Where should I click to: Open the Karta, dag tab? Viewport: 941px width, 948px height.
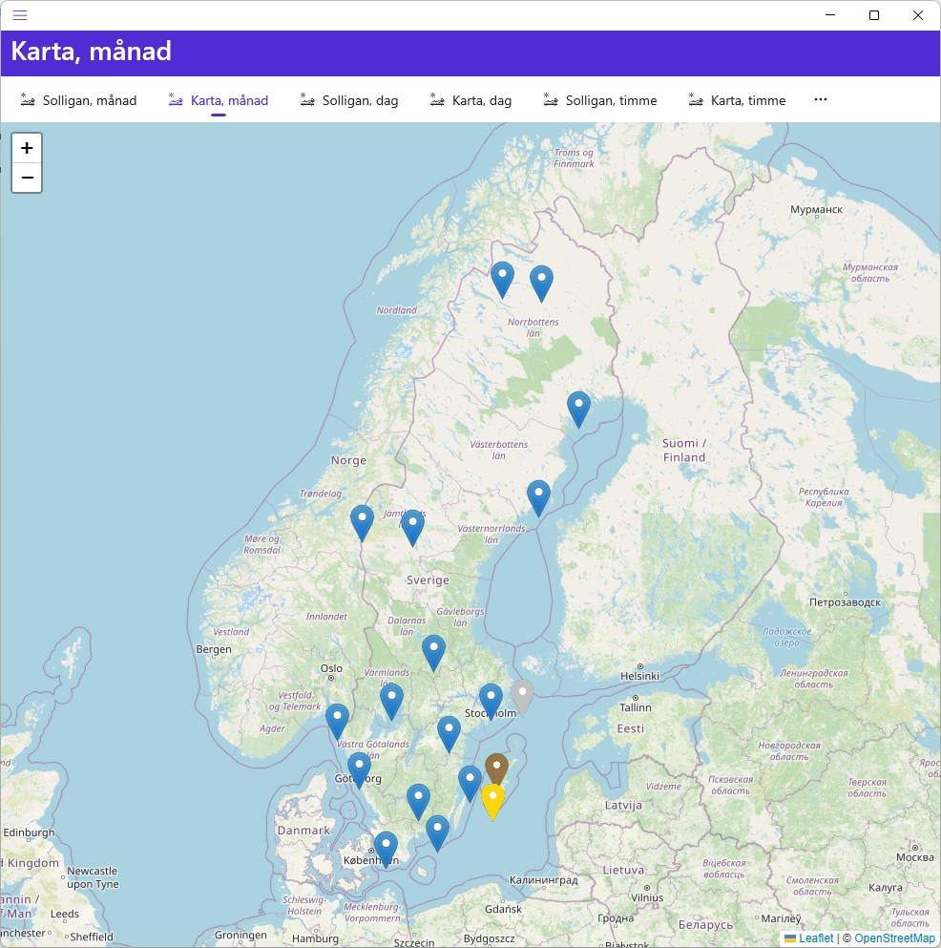click(x=470, y=100)
